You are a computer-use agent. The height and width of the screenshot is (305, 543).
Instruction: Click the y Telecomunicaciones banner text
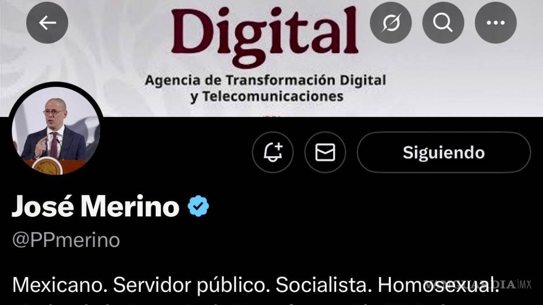(267, 96)
